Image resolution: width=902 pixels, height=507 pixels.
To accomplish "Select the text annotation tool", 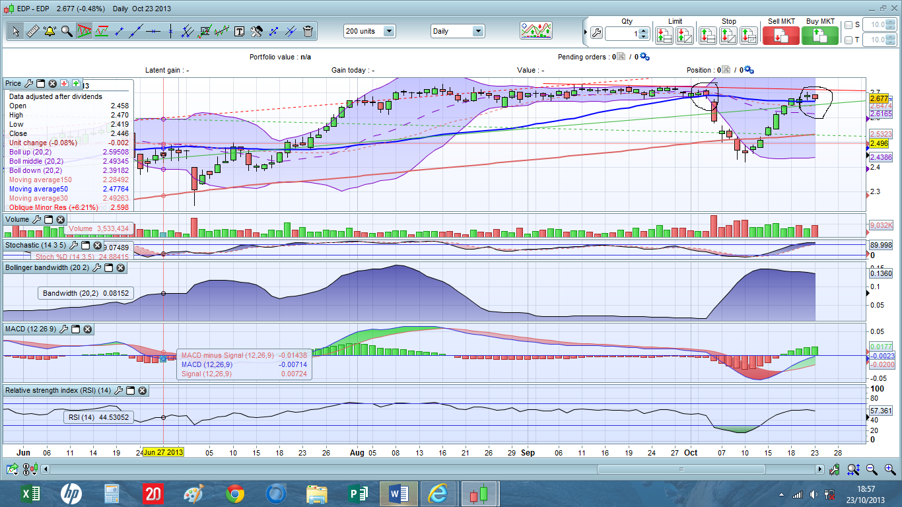I will coord(239,31).
